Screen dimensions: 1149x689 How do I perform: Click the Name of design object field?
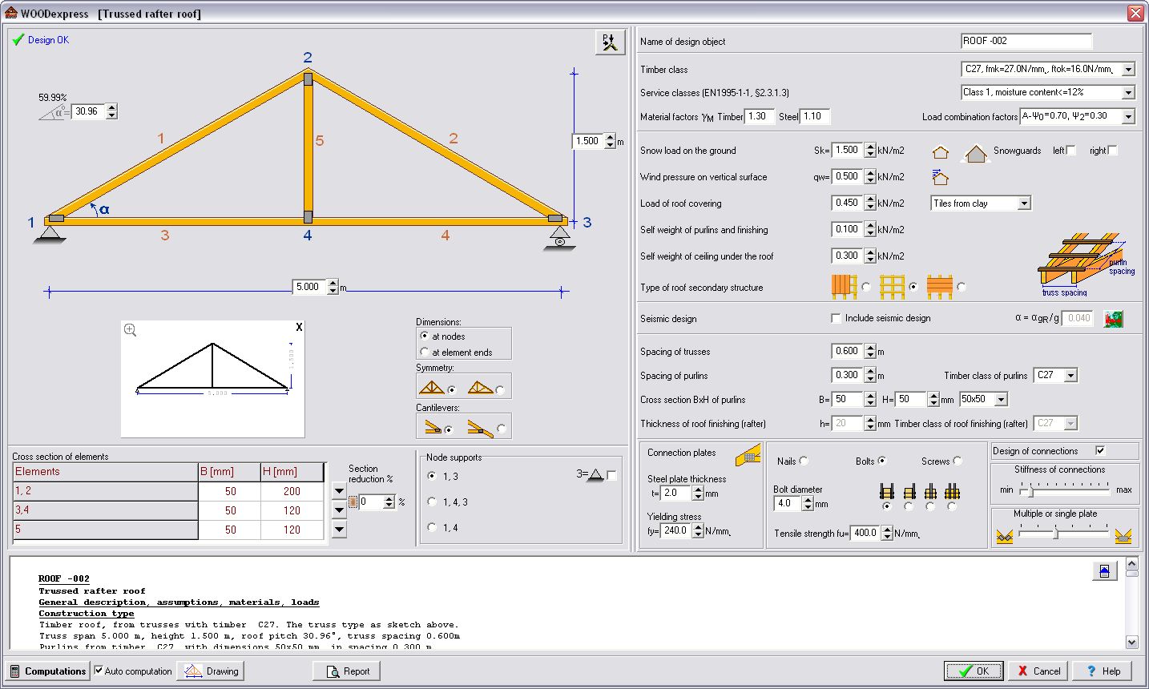click(1026, 41)
